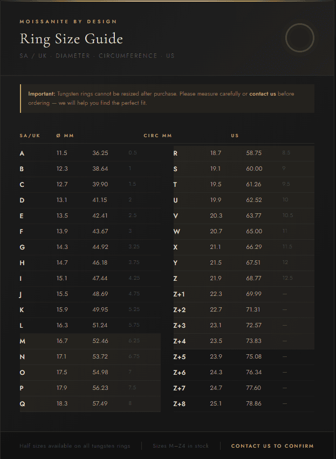Select the size Q row
Image resolution: width=336 pixels, height=459 pixels.
tap(90, 404)
